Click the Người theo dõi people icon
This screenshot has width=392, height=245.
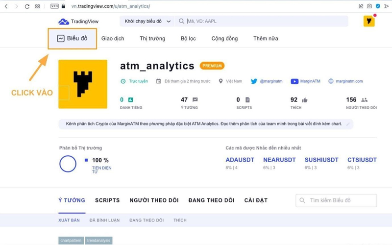click(x=364, y=100)
